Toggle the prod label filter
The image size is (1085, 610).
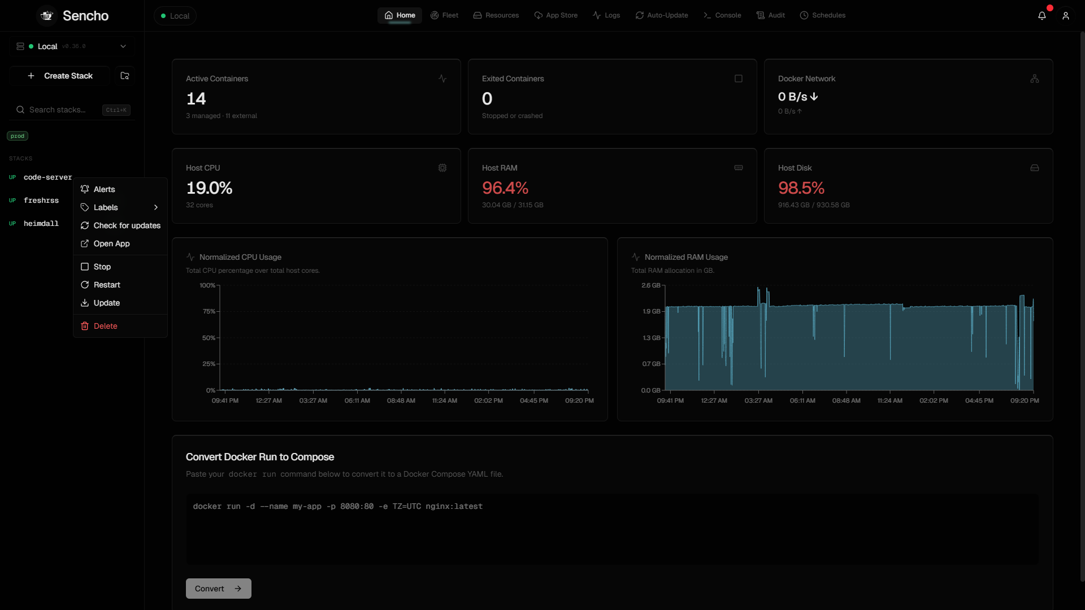[x=18, y=136]
